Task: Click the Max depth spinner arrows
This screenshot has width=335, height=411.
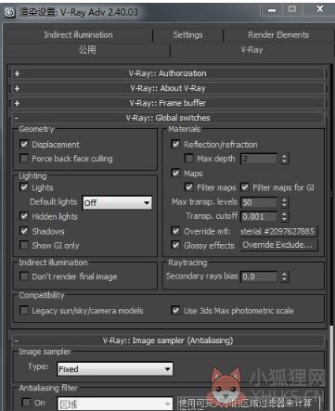Action: [x=284, y=159]
